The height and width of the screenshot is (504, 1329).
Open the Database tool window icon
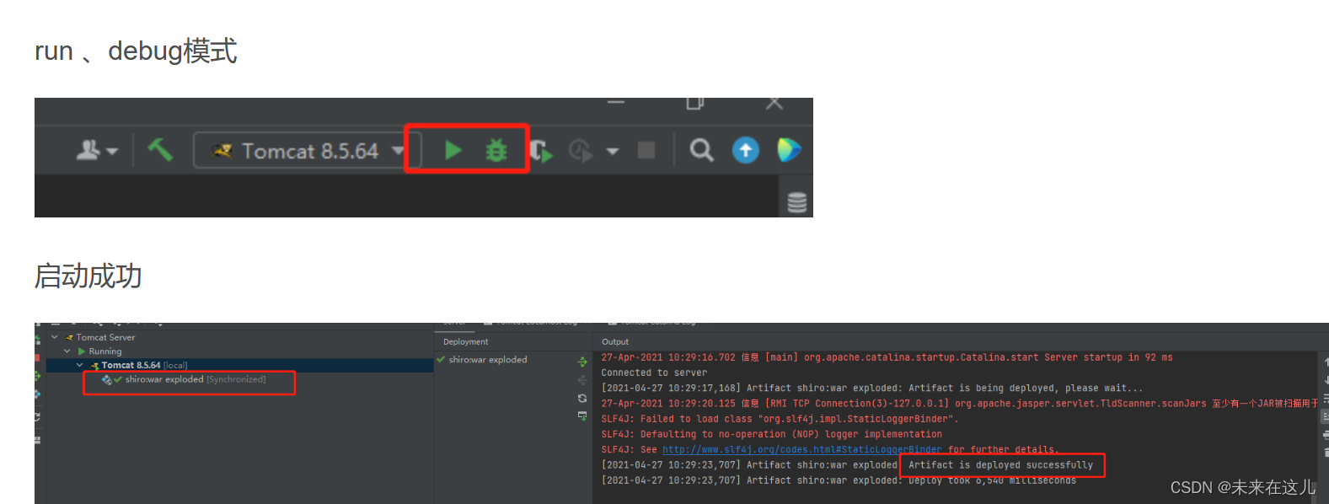coord(796,202)
